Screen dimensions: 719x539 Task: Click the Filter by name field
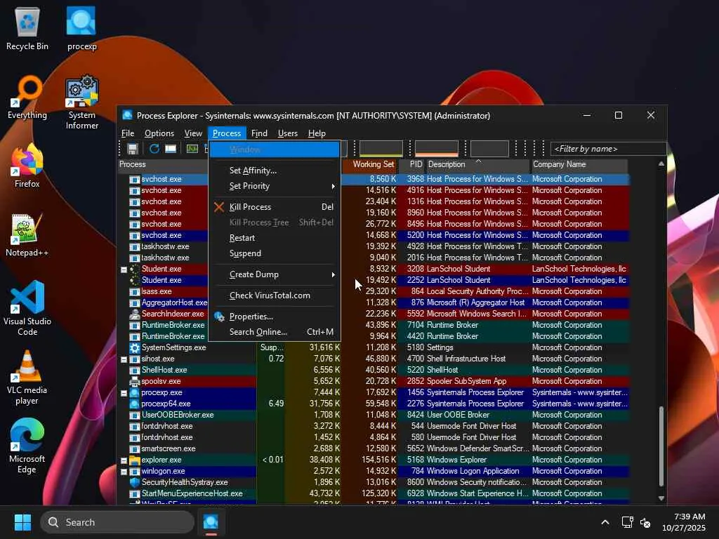[607, 149]
